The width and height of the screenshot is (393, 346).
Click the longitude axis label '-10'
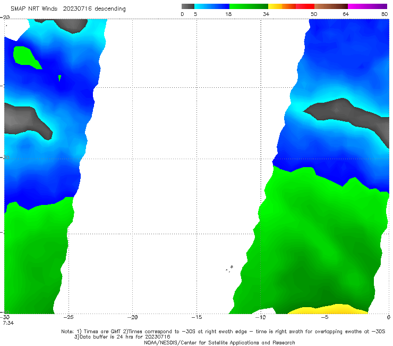pos(261,317)
